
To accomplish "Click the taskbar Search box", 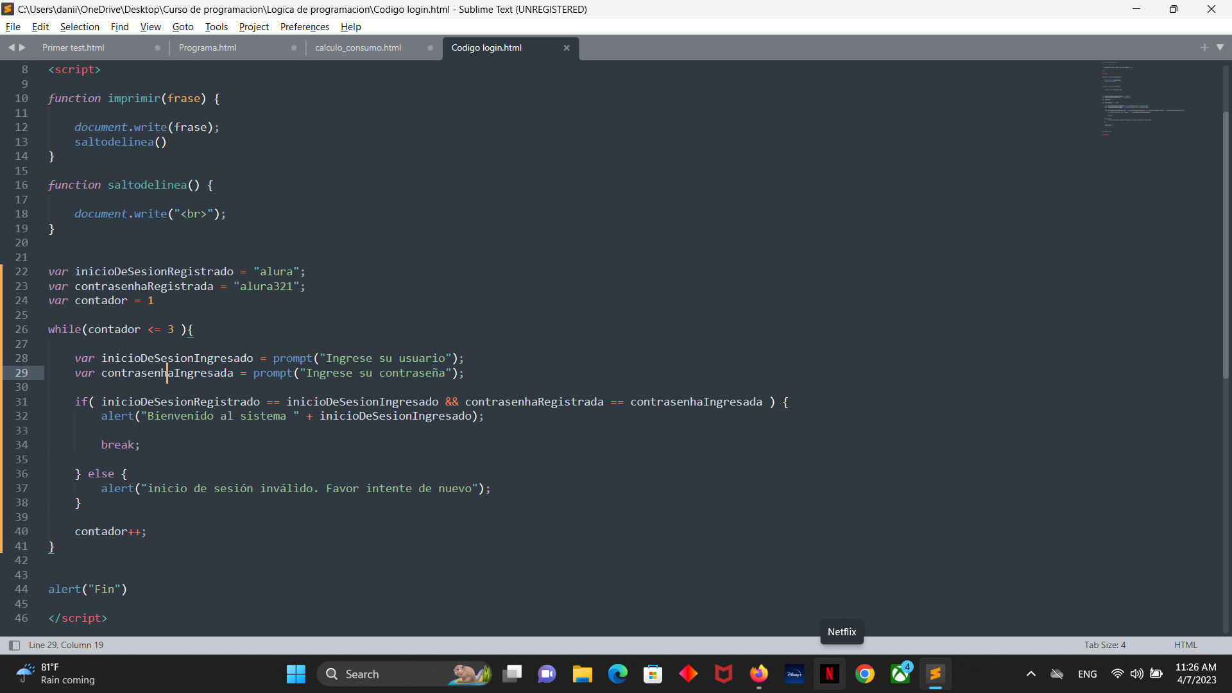I will (x=404, y=674).
